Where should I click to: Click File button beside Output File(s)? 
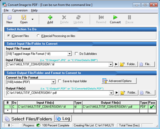147,93
